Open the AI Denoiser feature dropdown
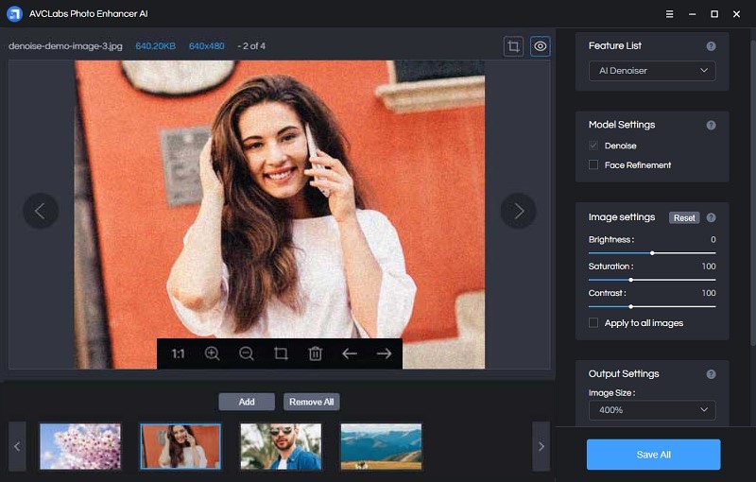This screenshot has width=756, height=482. (652, 71)
